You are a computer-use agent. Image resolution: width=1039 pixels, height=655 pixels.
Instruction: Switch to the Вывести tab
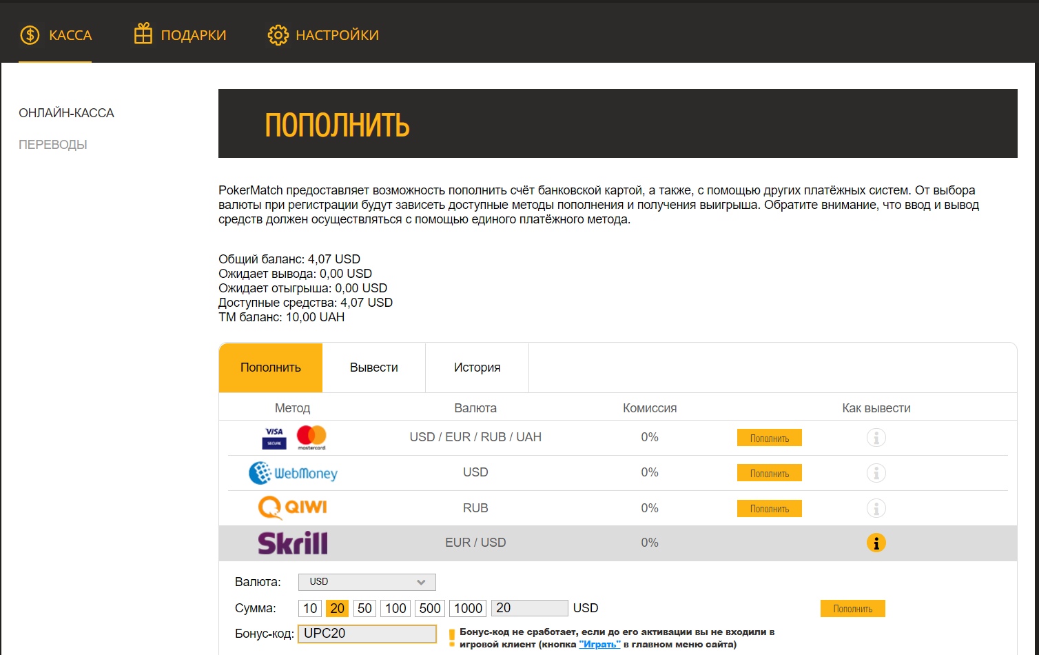(374, 367)
